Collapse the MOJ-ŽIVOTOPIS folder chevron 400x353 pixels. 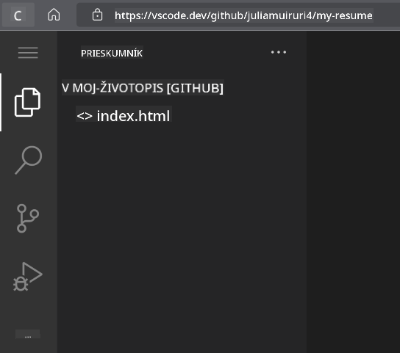[65, 88]
